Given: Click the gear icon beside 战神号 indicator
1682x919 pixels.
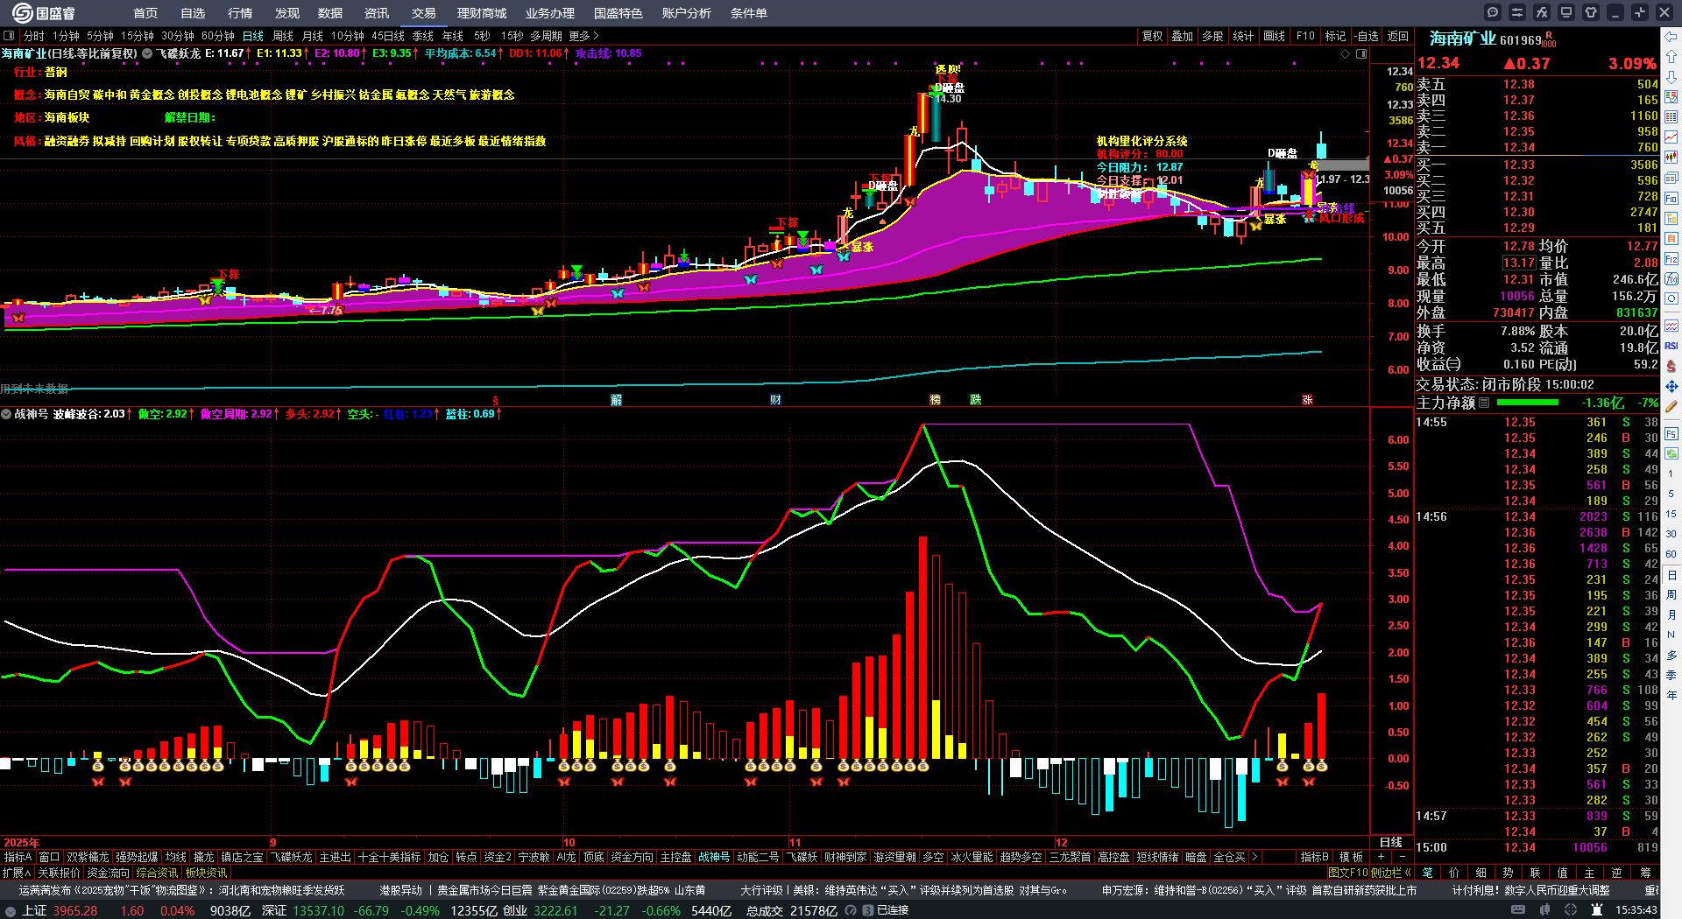Looking at the screenshot, I should point(6,414).
